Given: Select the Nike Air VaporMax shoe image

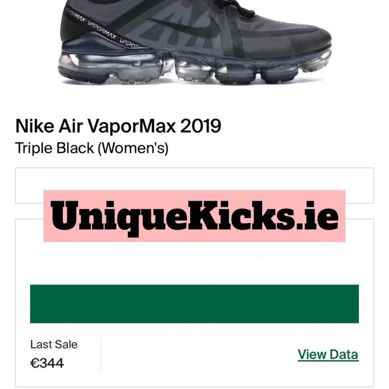Looking at the screenshot, I should pyautogui.click(x=194, y=42).
